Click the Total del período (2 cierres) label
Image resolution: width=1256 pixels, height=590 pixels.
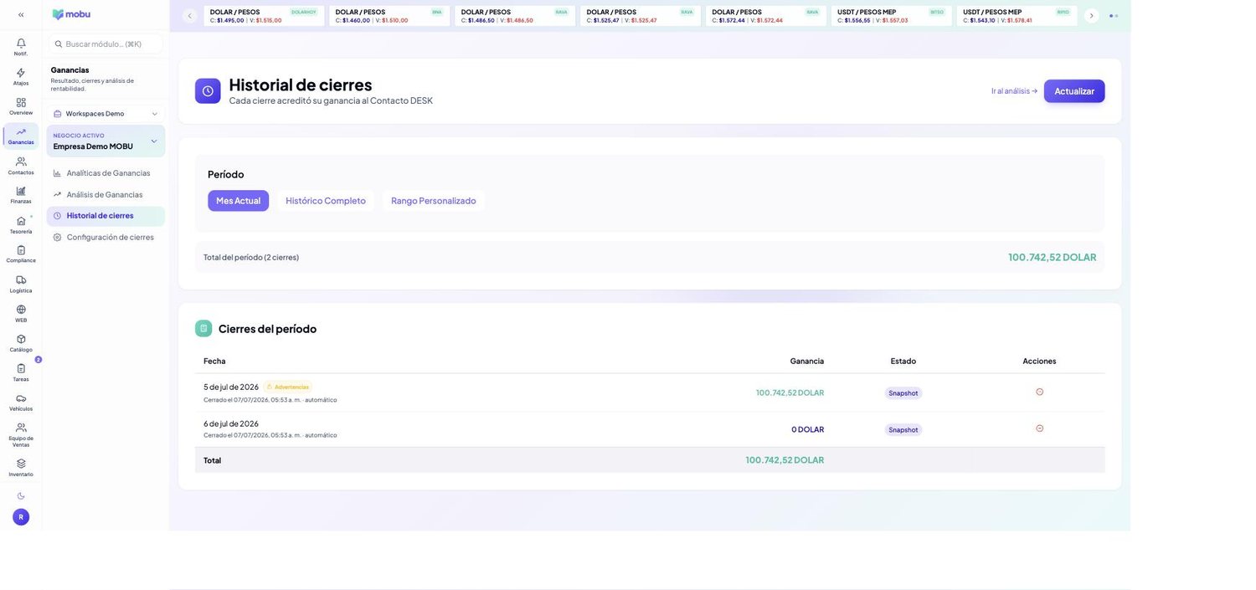tap(251, 257)
